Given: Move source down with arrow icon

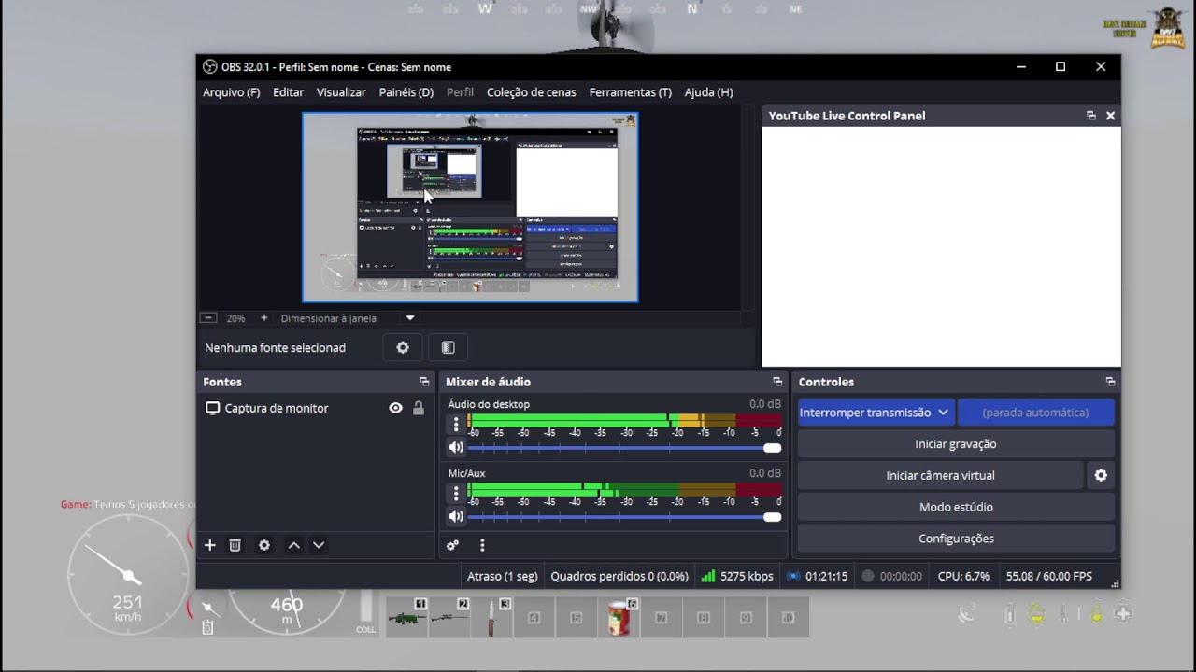Looking at the screenshot, I should (x=319, y=545).
